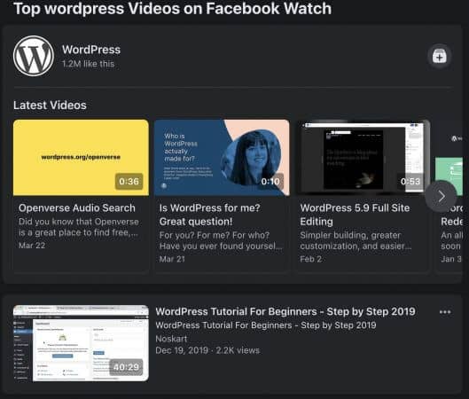Viewport: 469px width, 399px height.
Task: Click the 'Latest Videos' section heading
Action: (x=50, y=106)
